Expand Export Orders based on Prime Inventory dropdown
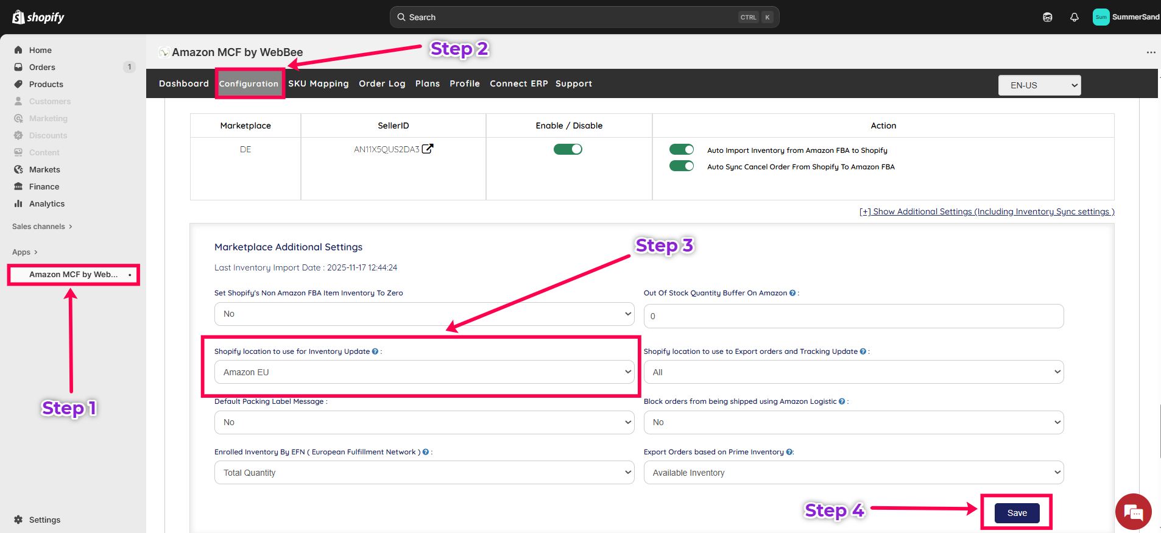The width and height of the screenshot is (1161, 533). (853, 473)
